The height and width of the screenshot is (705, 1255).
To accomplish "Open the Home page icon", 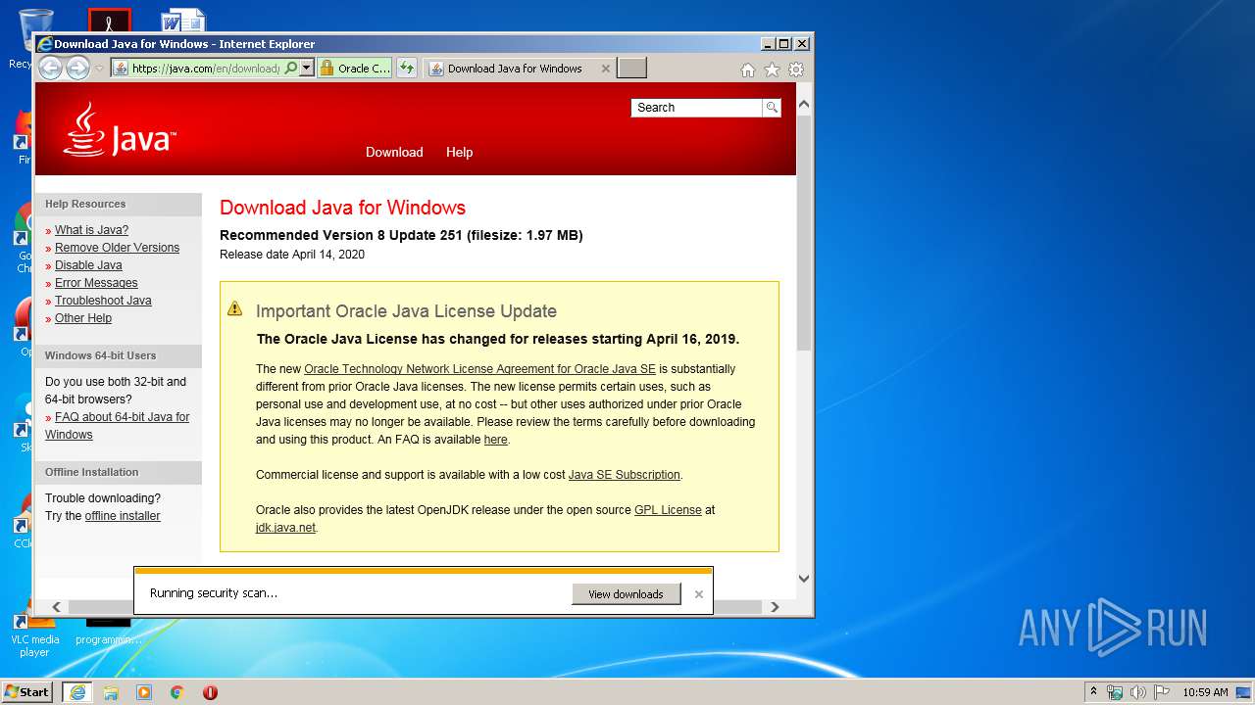I will (748, 70).
